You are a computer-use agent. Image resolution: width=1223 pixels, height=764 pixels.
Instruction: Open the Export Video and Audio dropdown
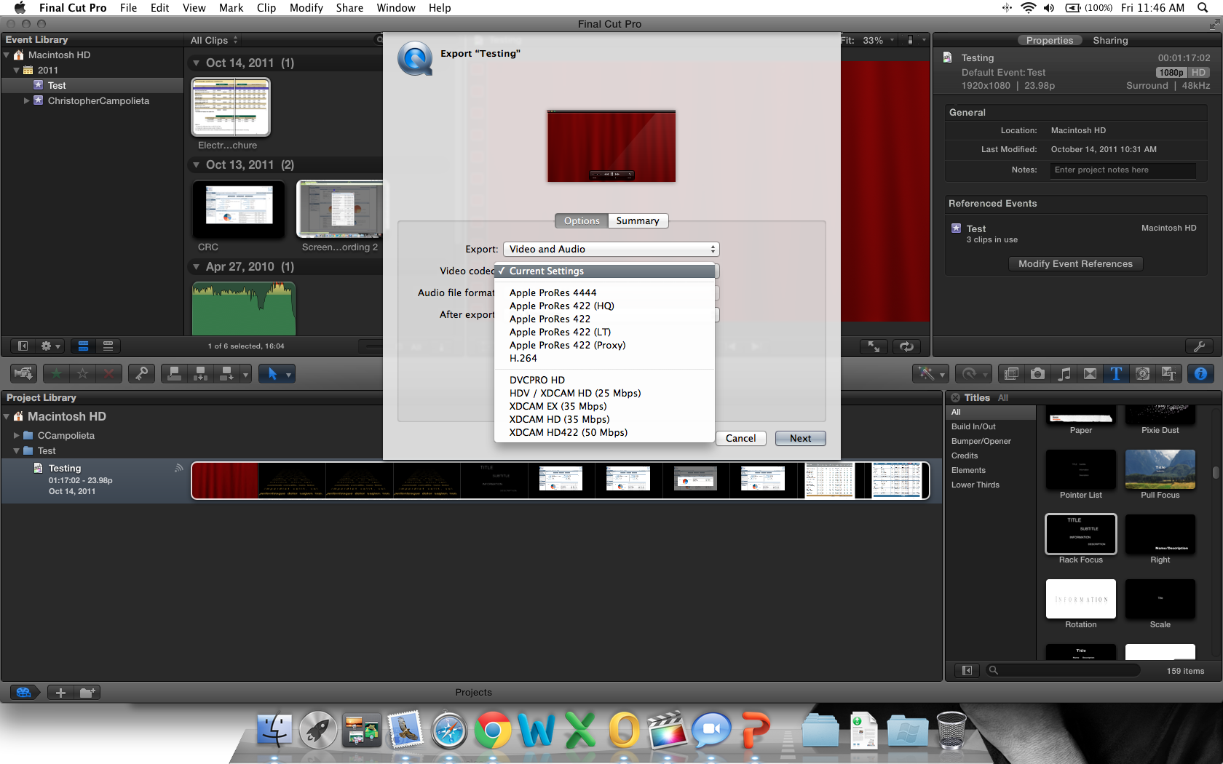(x=611, y=250)
